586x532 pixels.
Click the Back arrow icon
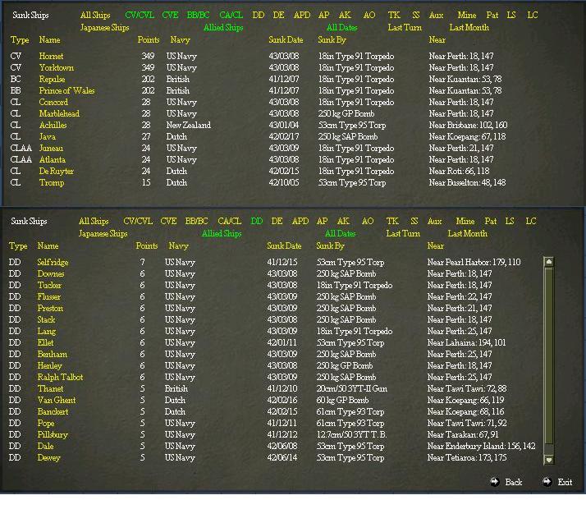(x=495, y=482)
